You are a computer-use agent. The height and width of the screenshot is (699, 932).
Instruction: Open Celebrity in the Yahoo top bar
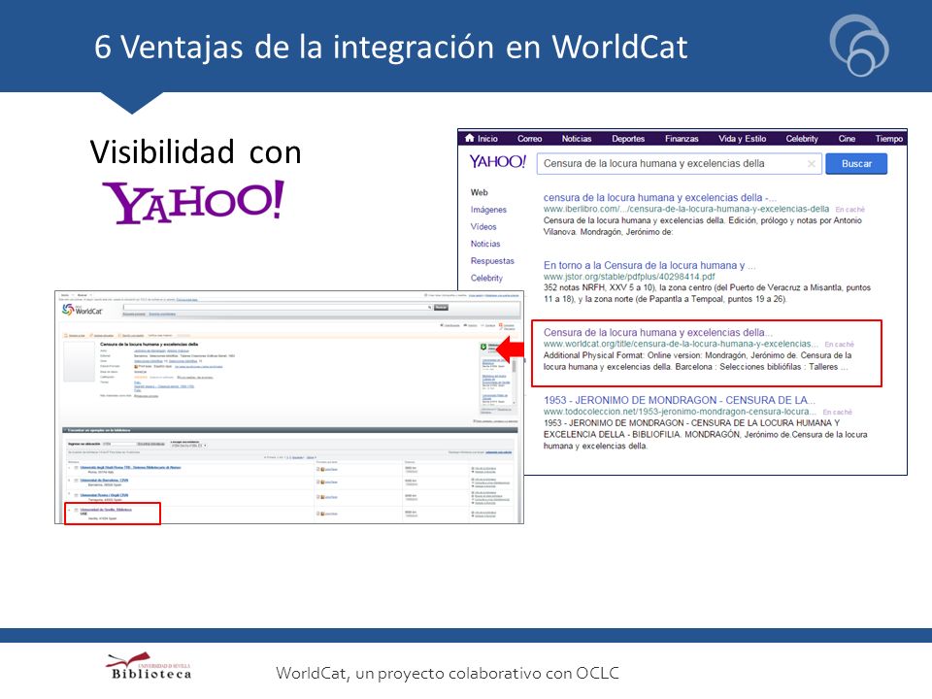coord(802,139)
